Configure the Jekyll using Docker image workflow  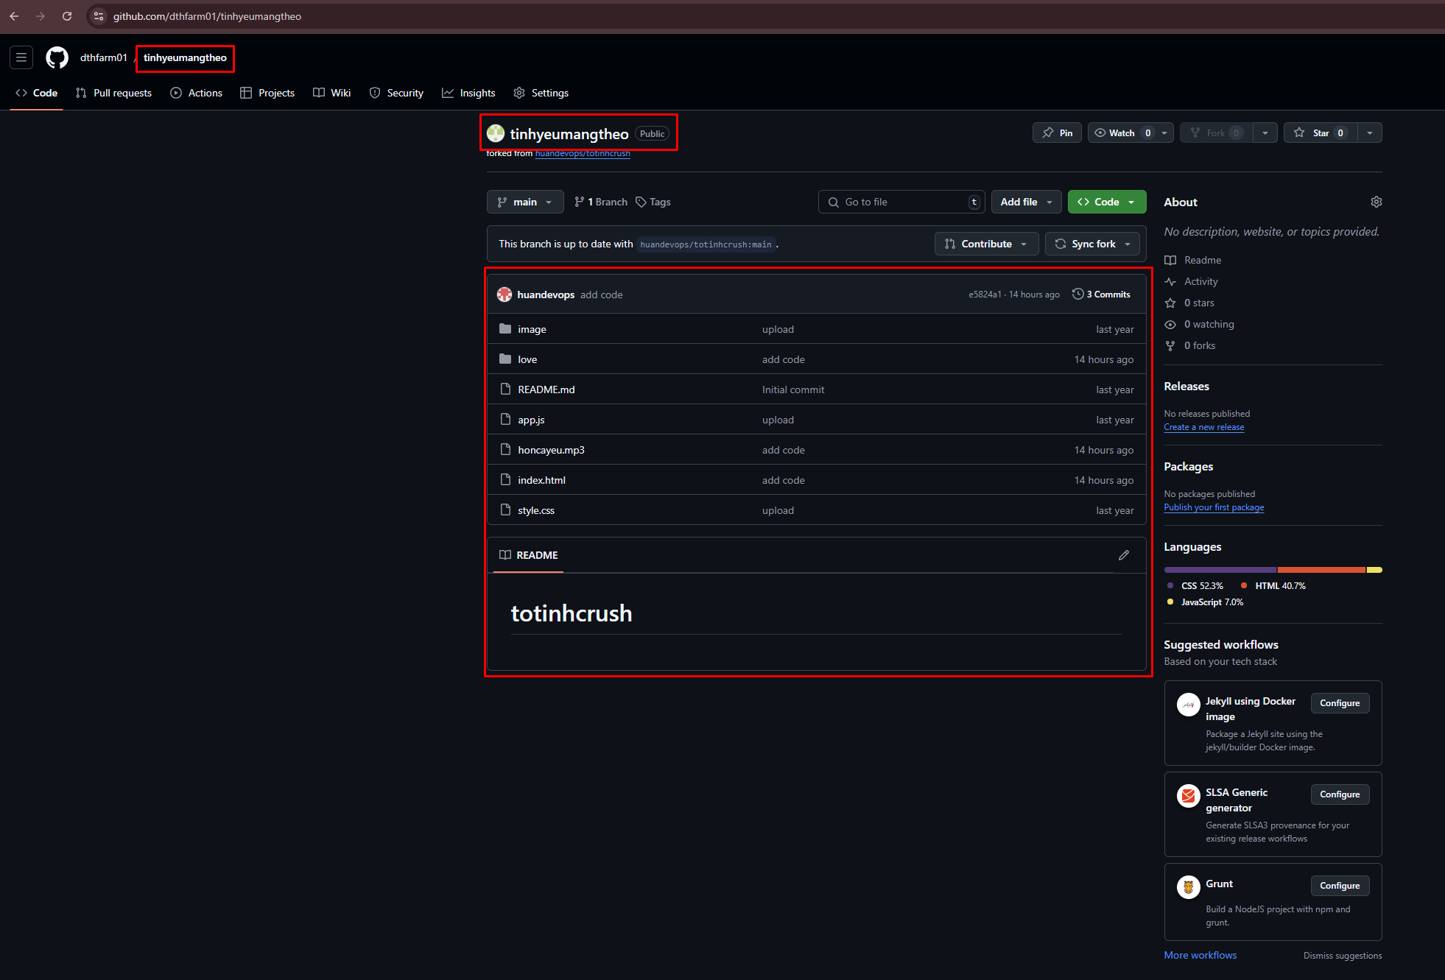point(1340,703)
